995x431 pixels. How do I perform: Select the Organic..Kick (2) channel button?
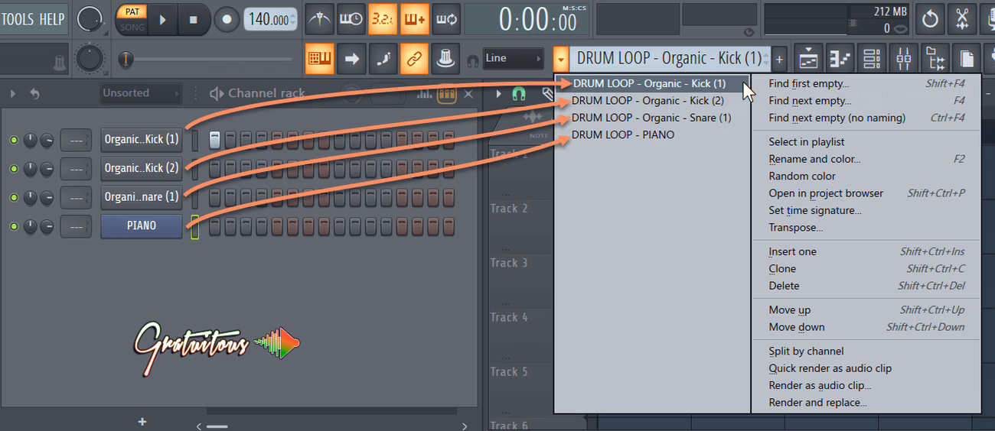point(142,168)
